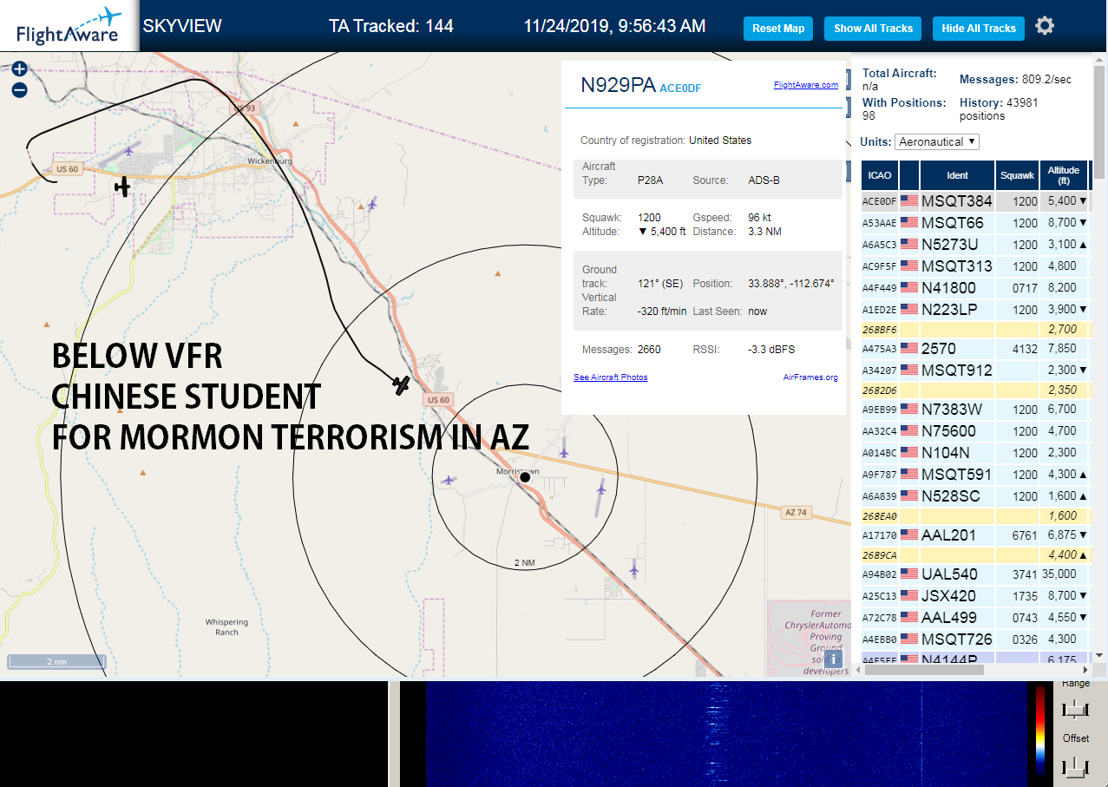Zoom in the map with plus icon
The image size is (1108, 787).
(20, 69)
